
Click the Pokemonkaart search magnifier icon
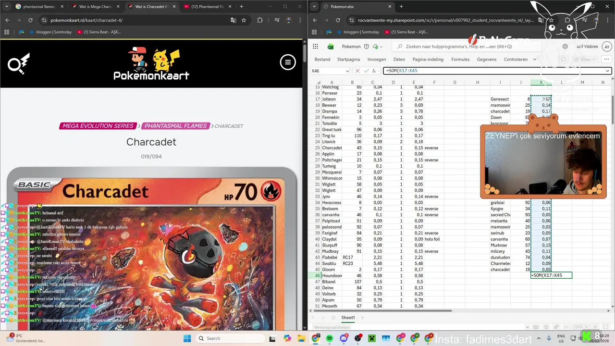point(18,63)
